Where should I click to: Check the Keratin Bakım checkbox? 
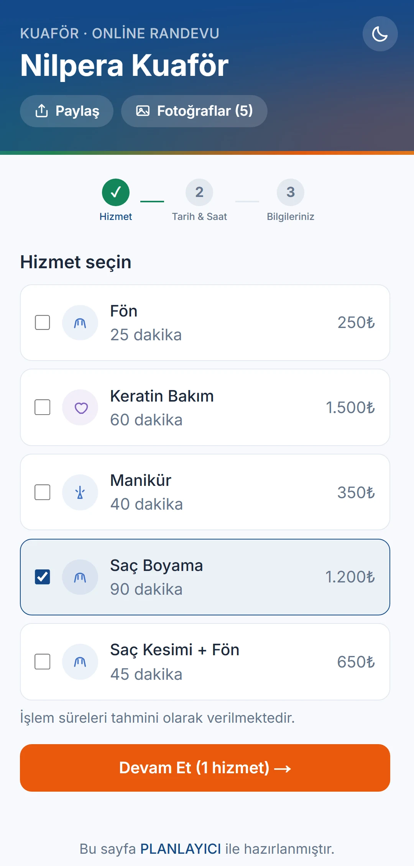click(x=43, y=407)
